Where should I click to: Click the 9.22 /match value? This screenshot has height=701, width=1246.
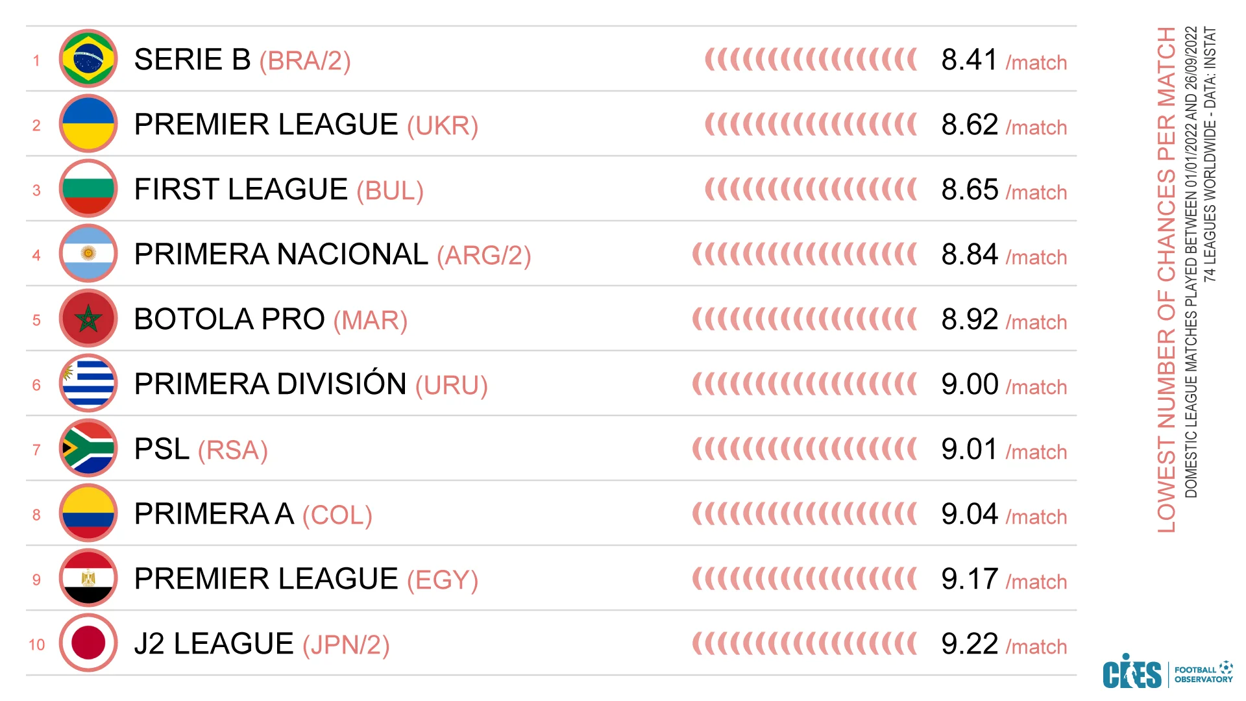coord(1003,645)
